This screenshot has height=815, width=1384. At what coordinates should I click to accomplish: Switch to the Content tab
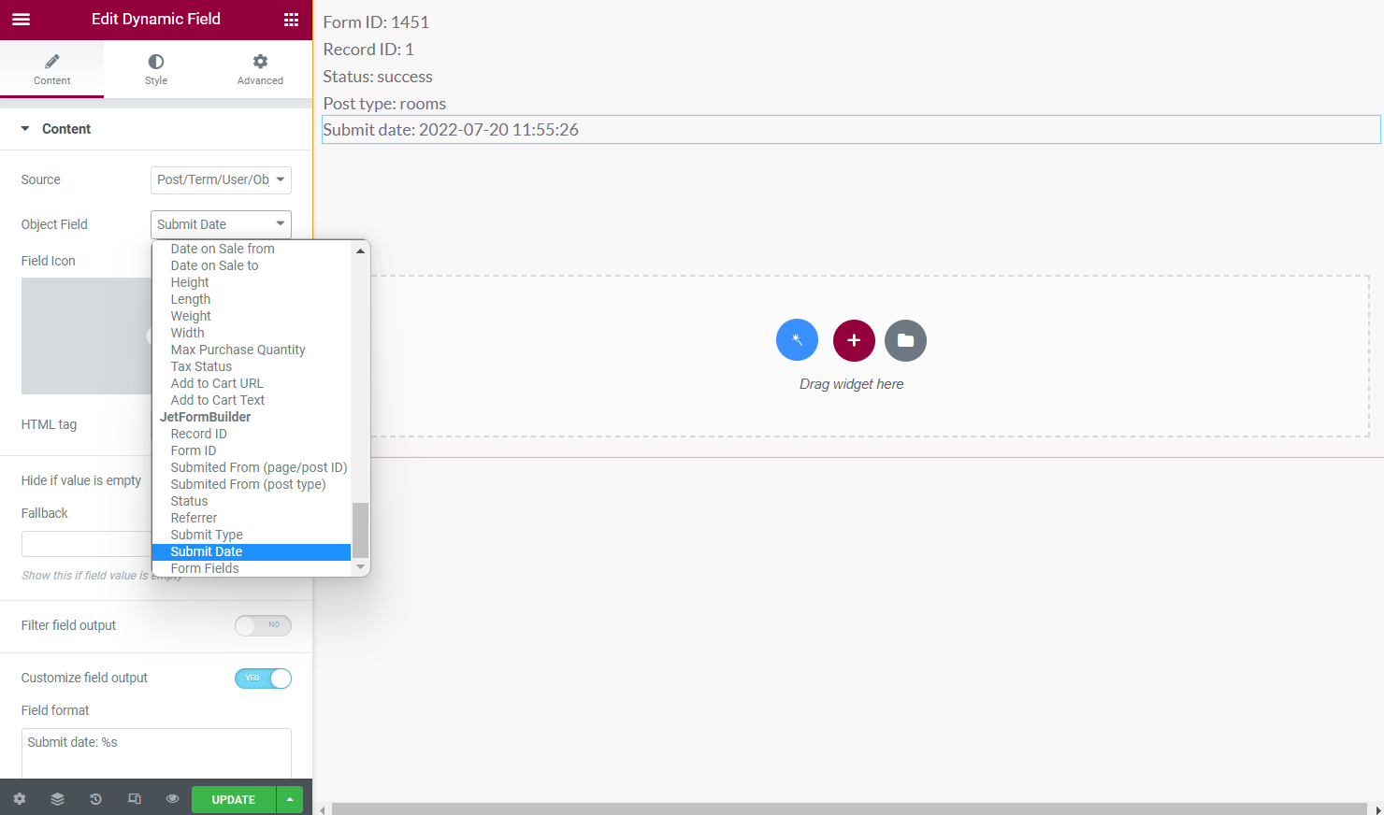tap(52, 69)
